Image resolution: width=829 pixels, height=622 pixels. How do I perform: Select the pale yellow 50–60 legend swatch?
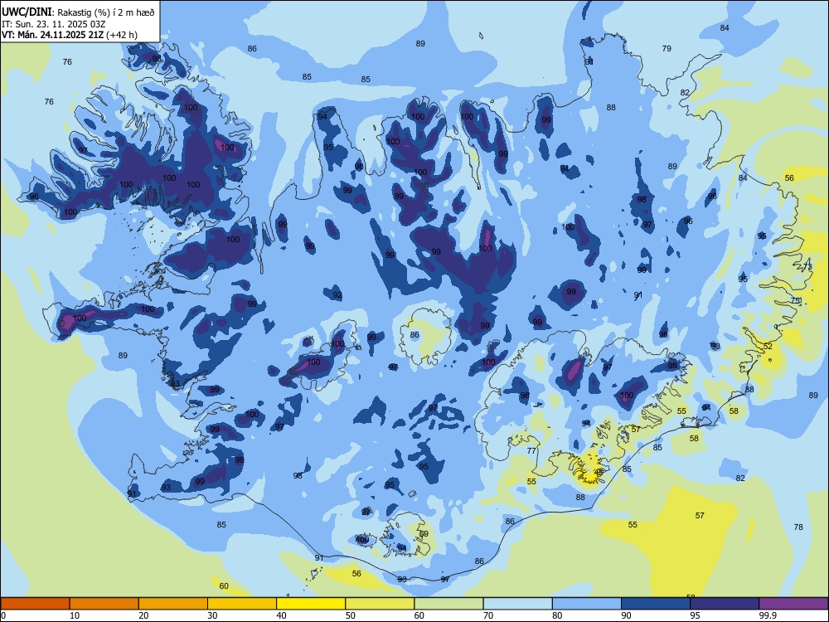(380, 604)
